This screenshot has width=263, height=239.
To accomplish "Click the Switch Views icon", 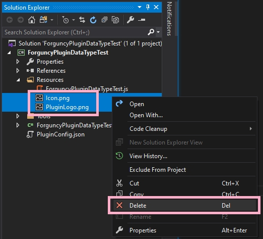I will click(43, 20).
